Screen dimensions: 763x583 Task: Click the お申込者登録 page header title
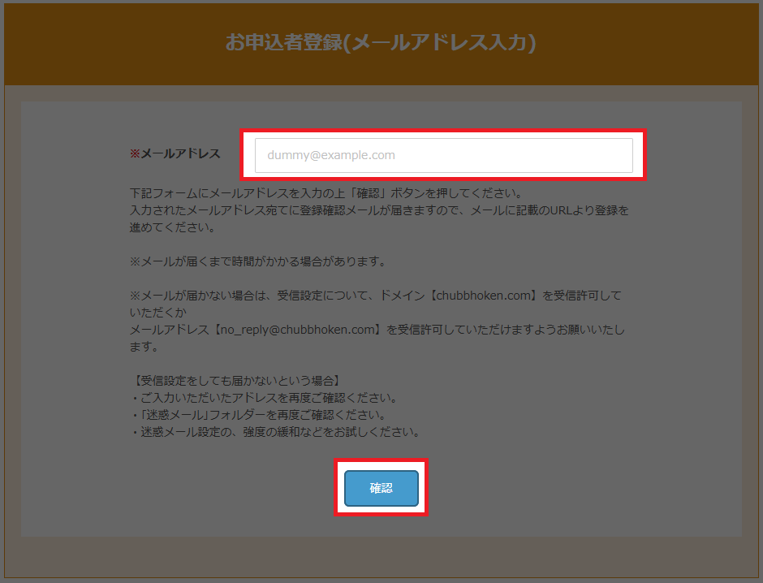click(x=381, y=42)
